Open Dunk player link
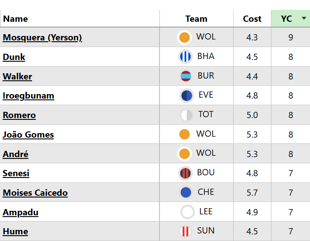310x241 pixels. [x=14, y=57]
